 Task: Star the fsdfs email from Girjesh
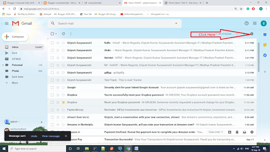coord(58,43)
